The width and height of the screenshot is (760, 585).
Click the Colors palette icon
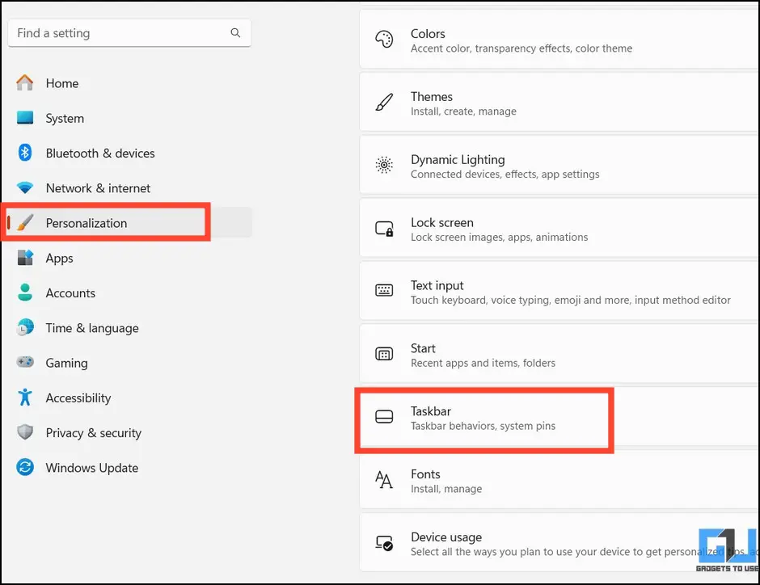[384, 40]
